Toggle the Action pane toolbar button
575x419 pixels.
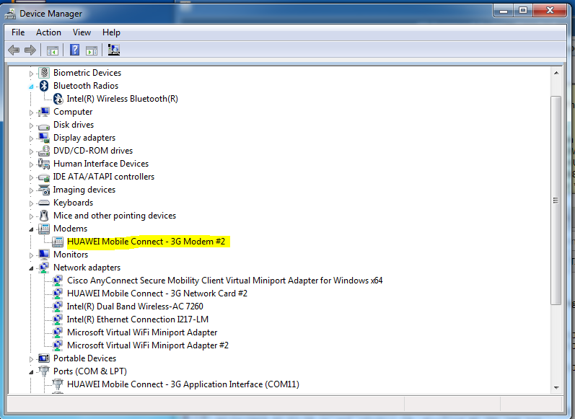[x=92, y=50]
